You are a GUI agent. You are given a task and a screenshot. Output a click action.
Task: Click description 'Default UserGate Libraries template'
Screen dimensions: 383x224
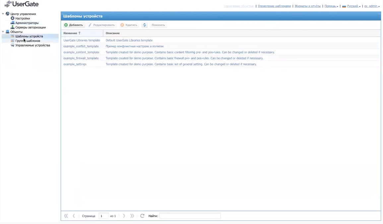(129, 40)
